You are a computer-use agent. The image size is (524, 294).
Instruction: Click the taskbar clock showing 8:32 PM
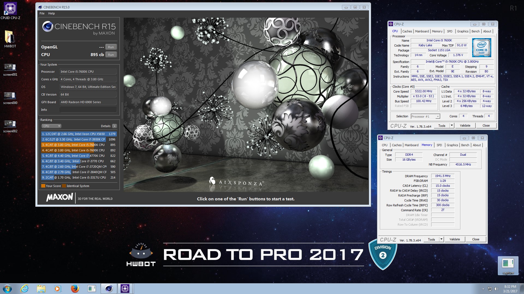510,289
